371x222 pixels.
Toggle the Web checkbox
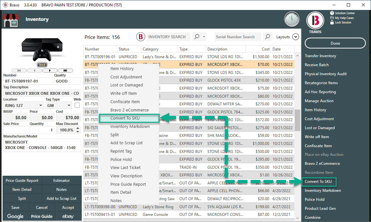(x=77, y=105)
